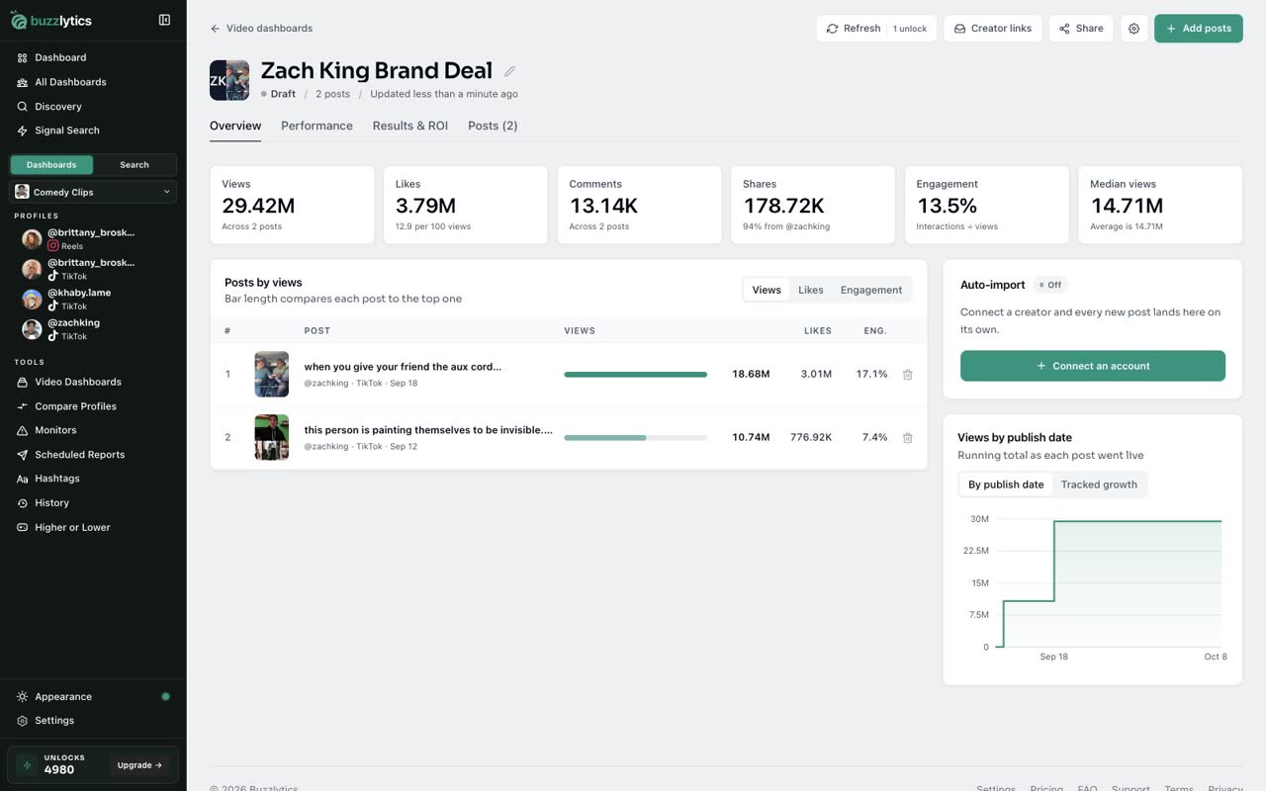Delete the painting invisible post via trash icon
Screen dimensions: 1266x791
907,437
